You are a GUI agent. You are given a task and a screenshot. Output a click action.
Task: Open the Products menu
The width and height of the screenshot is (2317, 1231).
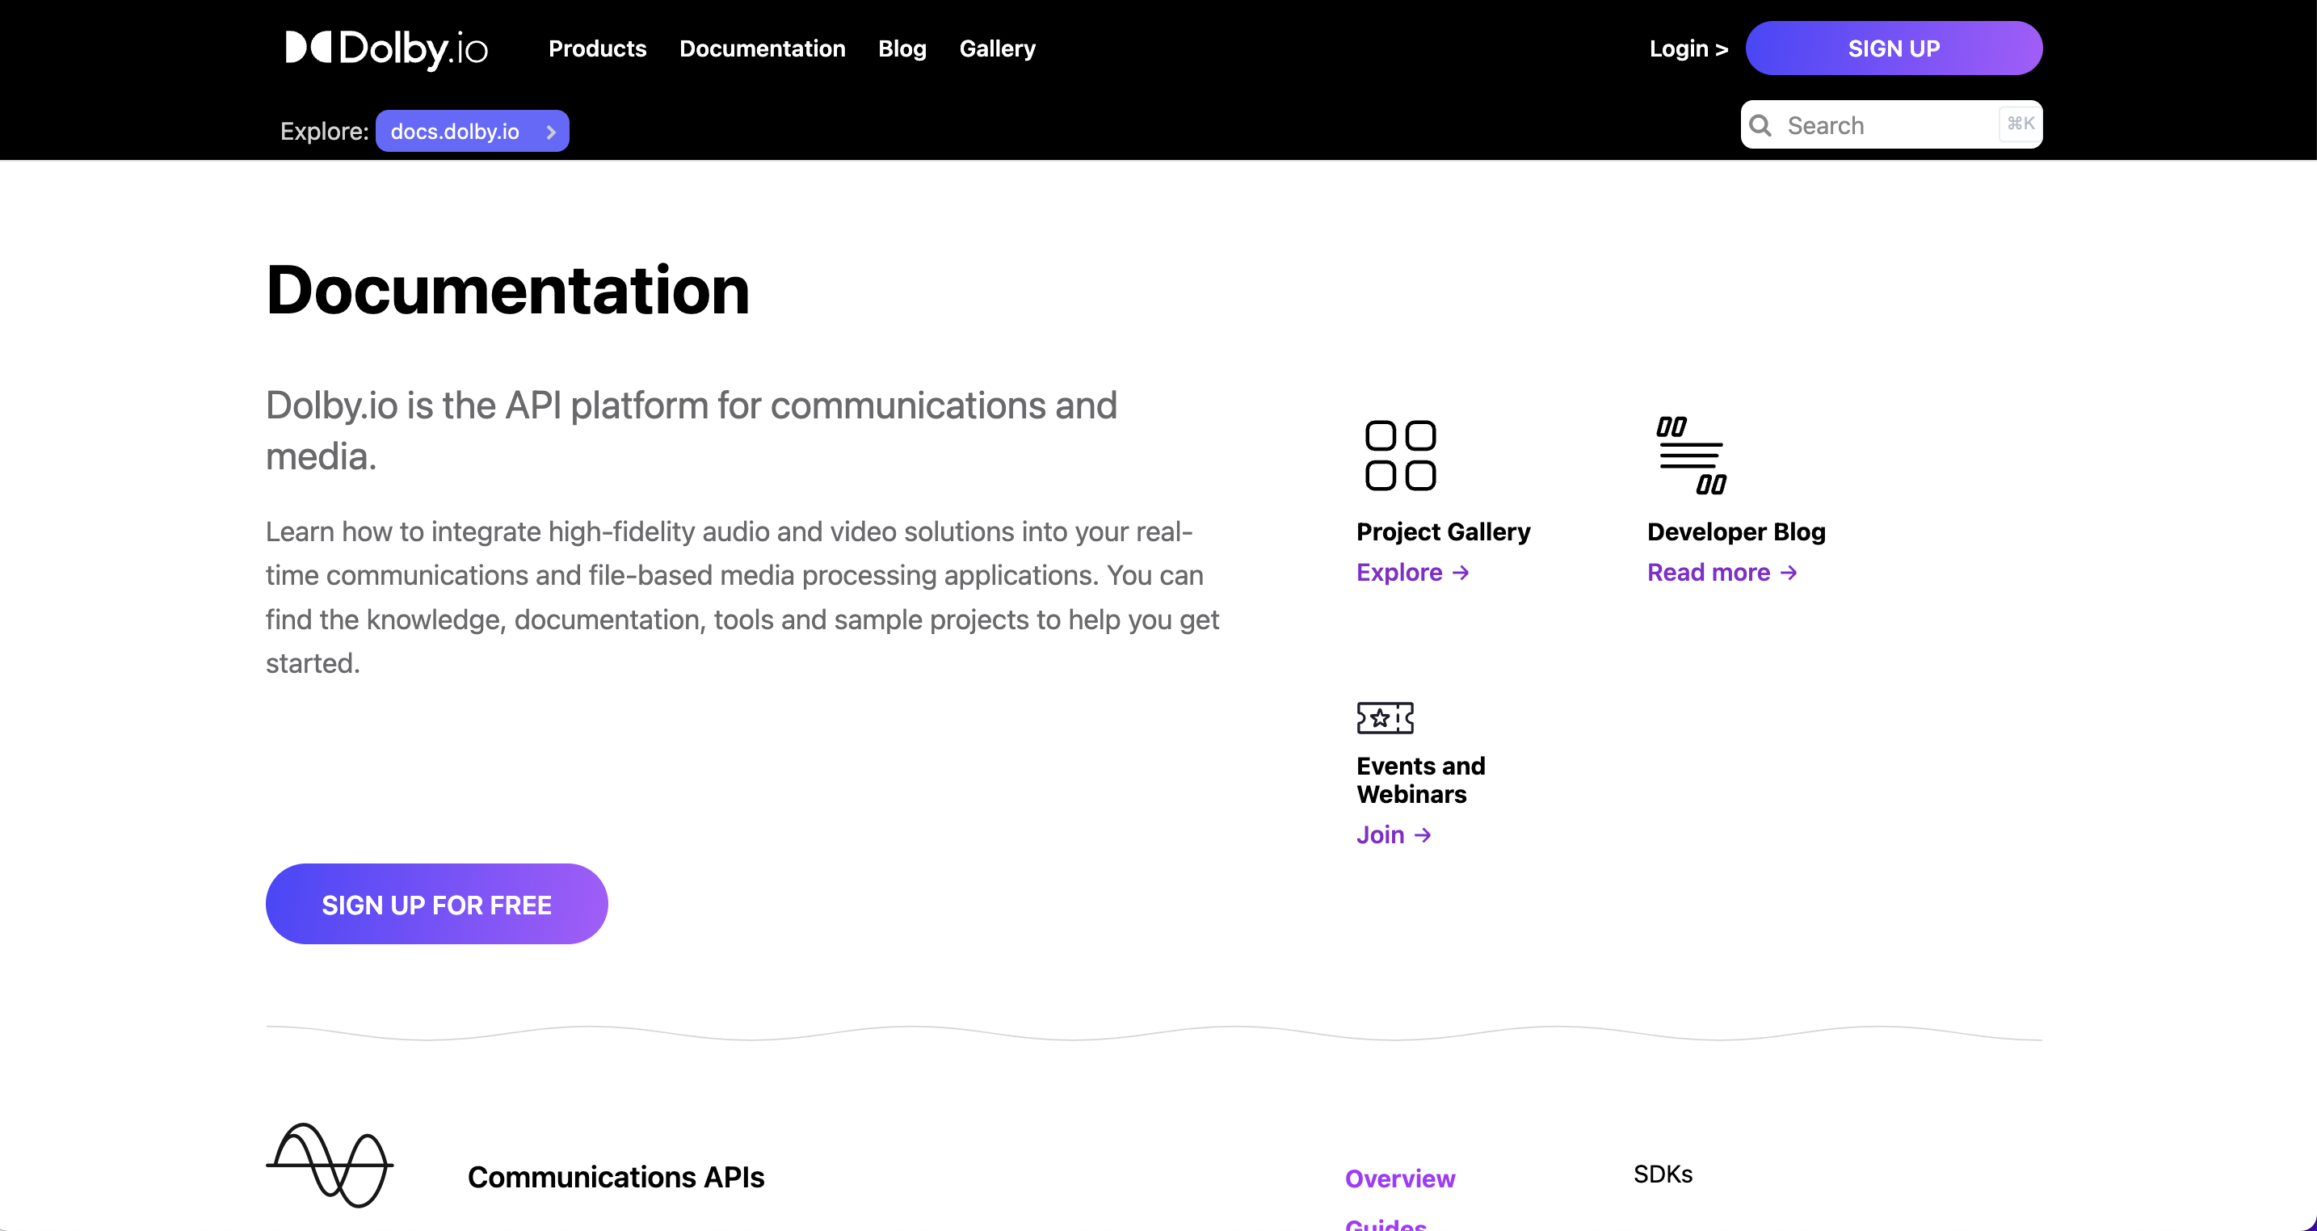tap(597, 48)
